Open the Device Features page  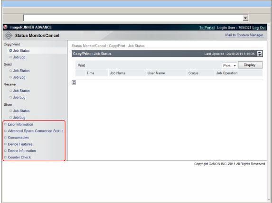(x=20, y=144)
